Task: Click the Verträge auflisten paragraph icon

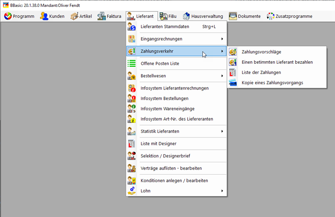Action: coord(132,168)
